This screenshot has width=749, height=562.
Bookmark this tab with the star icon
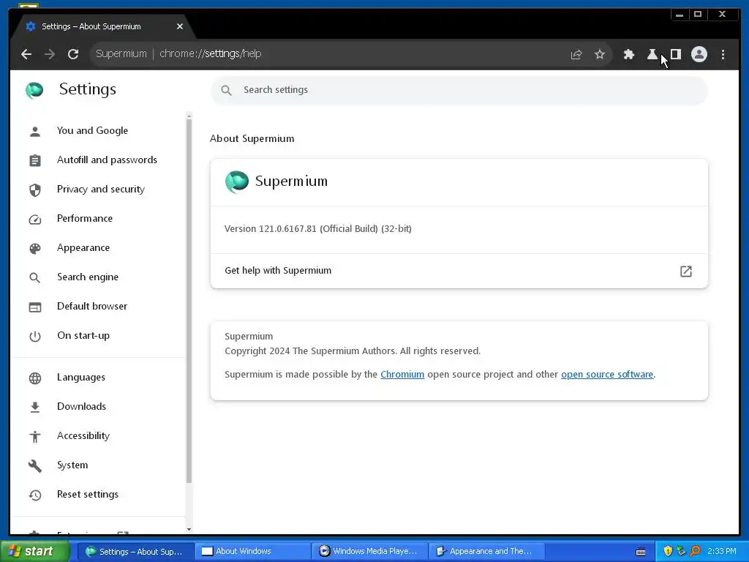pyautogui.click(x=600, y=54)
